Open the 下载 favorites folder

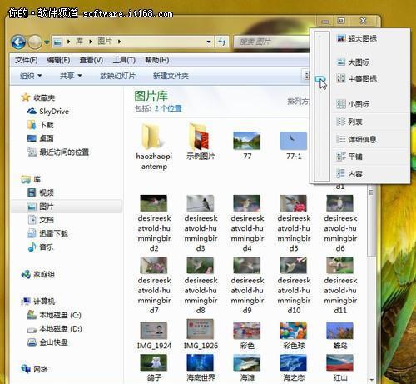pos(41,125)
